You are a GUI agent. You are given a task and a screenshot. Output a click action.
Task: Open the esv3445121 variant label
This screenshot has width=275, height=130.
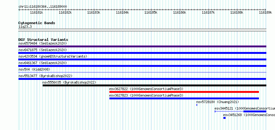(245, 108)
